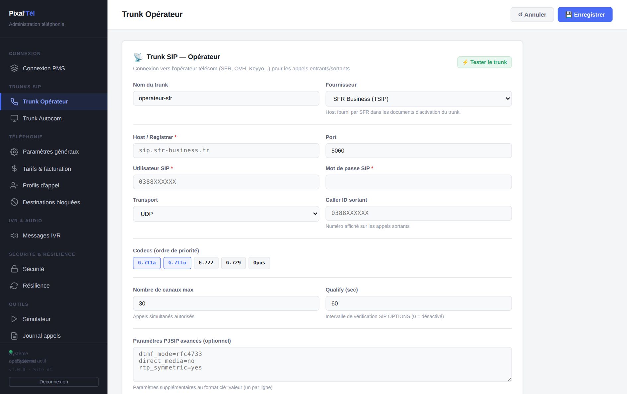The width and height of the screenshot is (627, 394).
Task: Click the Sécurité padlock icon
Action: 14,269
